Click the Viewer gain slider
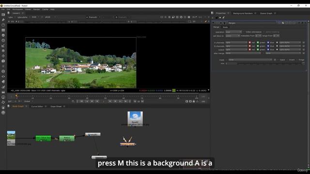 tap(45, 21)
